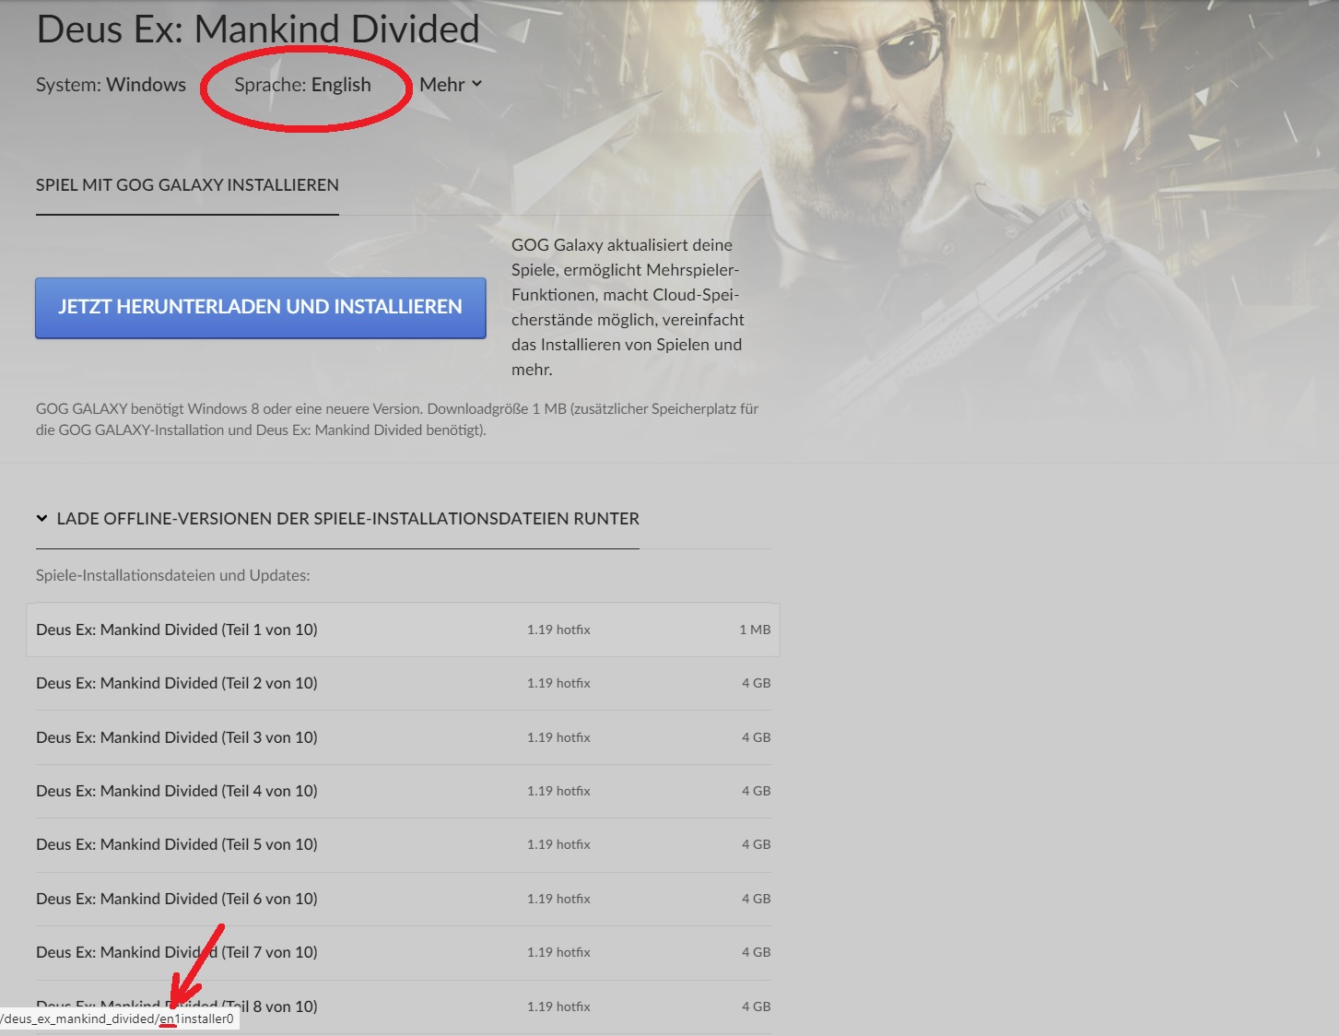Click the Spiele-Installationsdateien und Updates label
The width and height of the screenshot is (1339, 1036).
(x=173, y=575)
